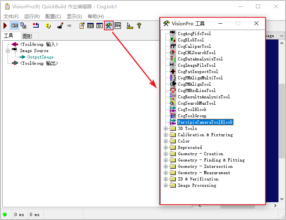The image size is (286, 220).
Task: Expand the Color folder
Action: [x=166, y=141]
